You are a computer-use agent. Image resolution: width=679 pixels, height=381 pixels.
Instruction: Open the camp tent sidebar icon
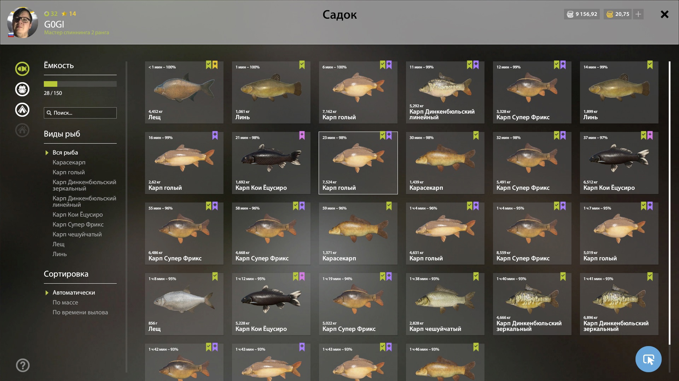[x=22, y=110]
